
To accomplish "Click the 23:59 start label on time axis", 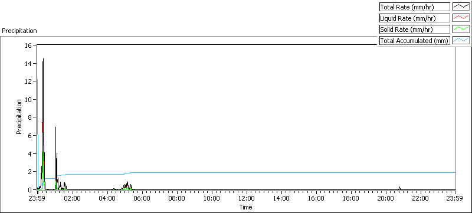I will tap(37, 198).
